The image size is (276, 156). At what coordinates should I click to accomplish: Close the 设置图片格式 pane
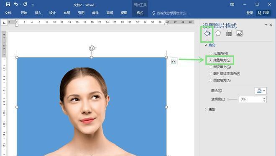pyautogui.click(x=271, y=25)
